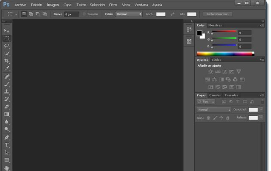Viewport: 271px width, 171px height.
Task: Toggle lock transparent pixels next to Bloq.
Action: (208, 118)
